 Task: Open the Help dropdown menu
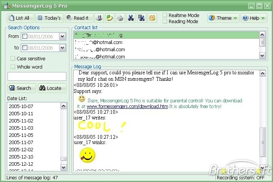coord(254,18)
